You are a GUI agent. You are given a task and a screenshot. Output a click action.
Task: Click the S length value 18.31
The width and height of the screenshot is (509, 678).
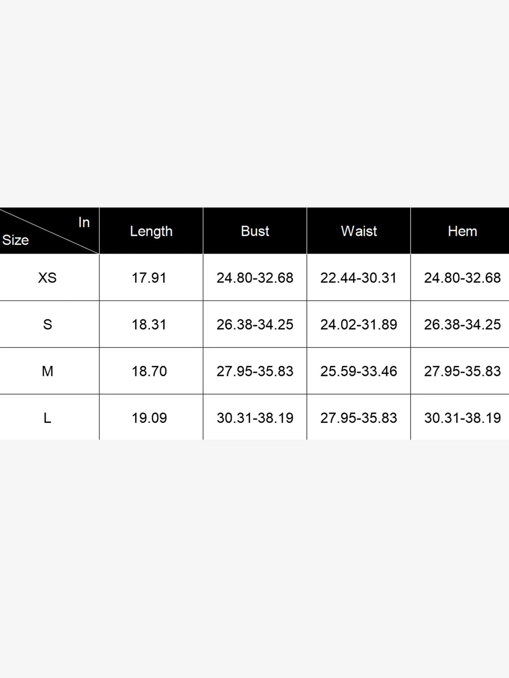149,325
